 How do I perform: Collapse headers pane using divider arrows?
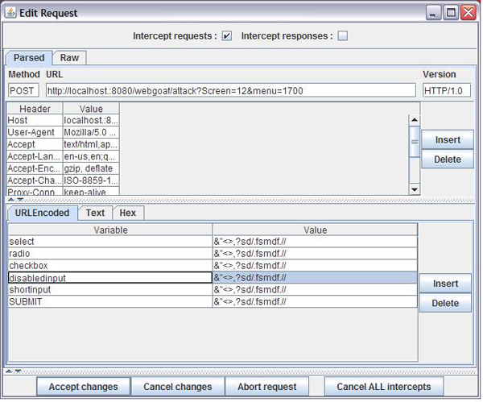pos(11,201)
